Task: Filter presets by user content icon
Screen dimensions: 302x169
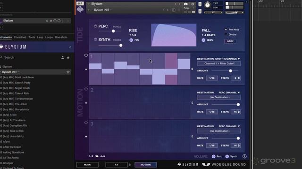Action: pos(63,57)
